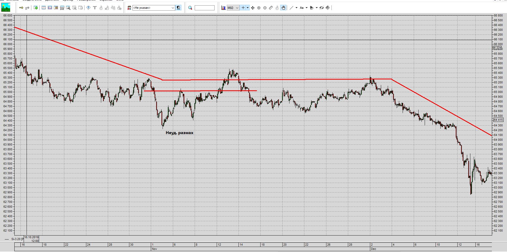Click the gray letter T toolbar icon
This screenshot has width=507, height=252.
click(x=95, y=8)
